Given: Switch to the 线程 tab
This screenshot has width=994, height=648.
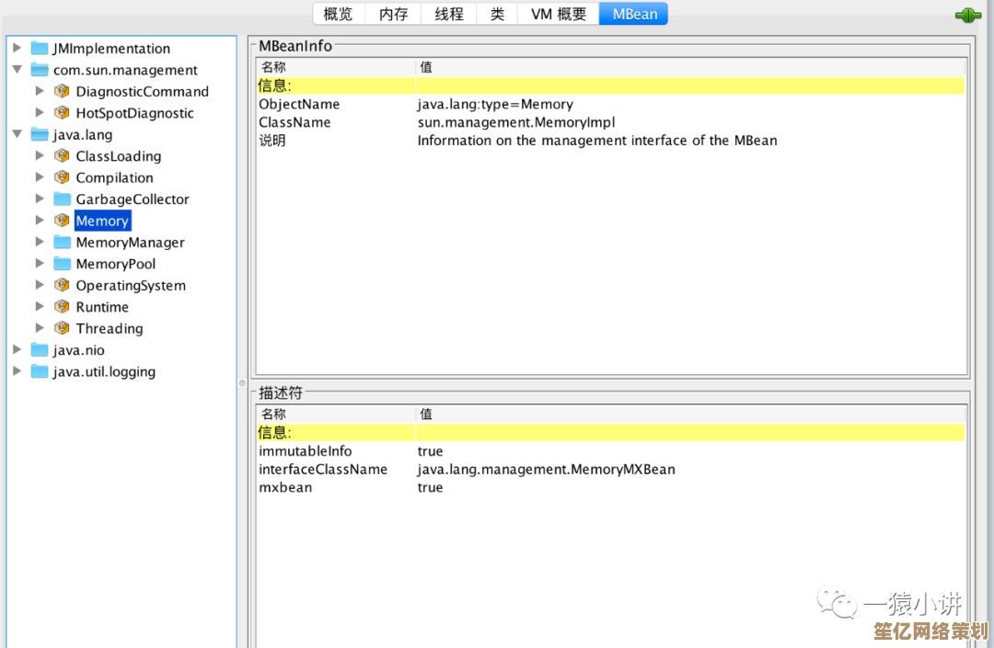Looking at the screenshot, I should (449, 14).
